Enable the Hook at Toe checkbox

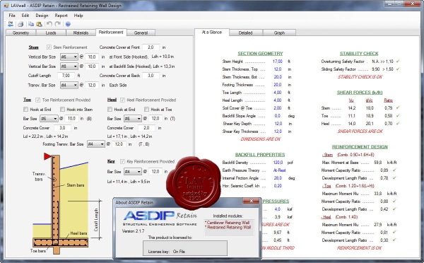146,110
